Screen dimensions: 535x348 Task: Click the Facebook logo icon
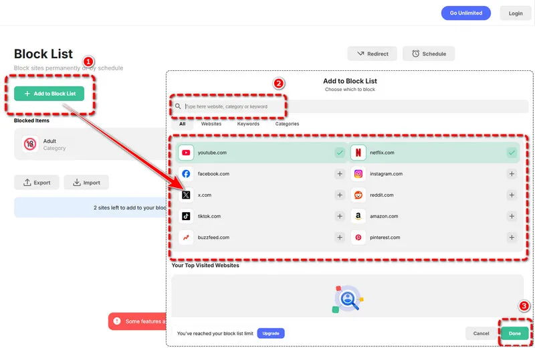(x=186, y=174)
